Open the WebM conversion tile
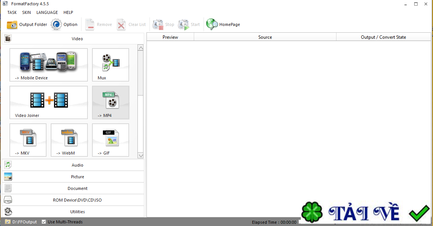The image size is (433, 226). [x=69, y=140]
